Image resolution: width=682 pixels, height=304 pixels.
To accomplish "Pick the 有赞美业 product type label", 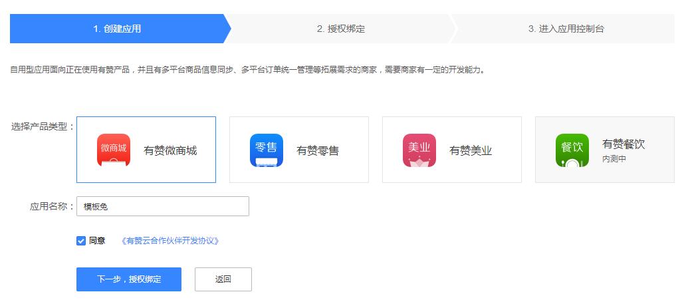I will point(471,150).
